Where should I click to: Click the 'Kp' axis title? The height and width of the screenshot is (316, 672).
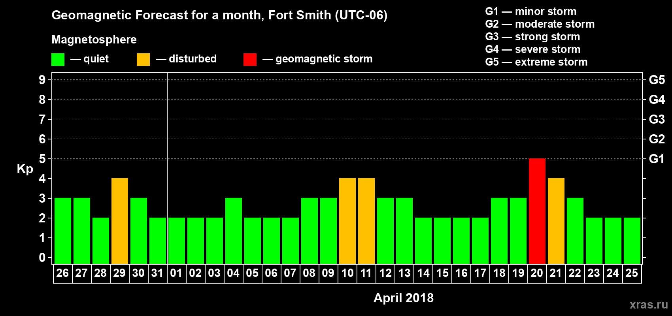point(25,169)
